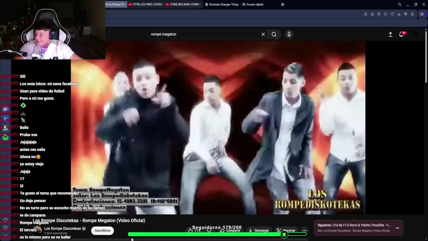Image resolution: width=428 pixels, height=241 pixels.
Task: Click the Recortar clip button
Action: (286, 231)
